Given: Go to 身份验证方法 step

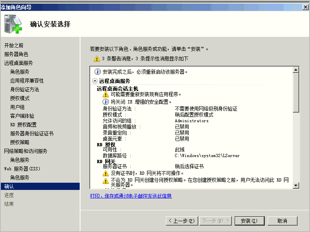Looking at the screenshot, I should pos(25,89).
